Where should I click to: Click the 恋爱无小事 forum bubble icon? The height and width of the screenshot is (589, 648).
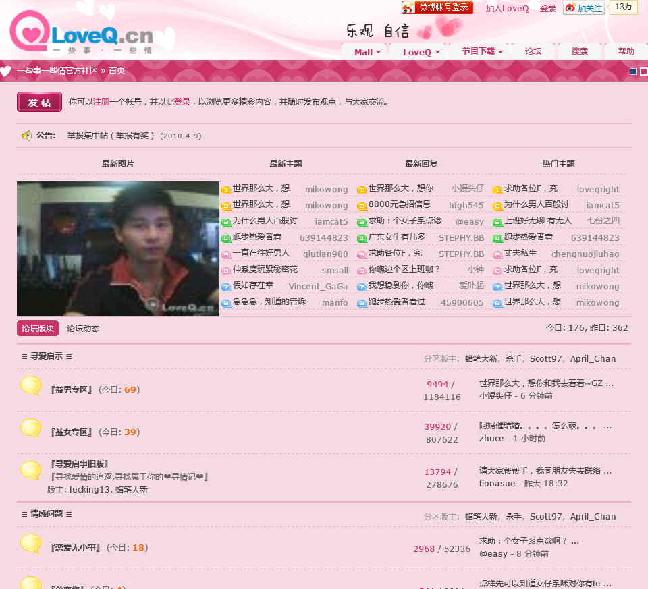point(30,544)
